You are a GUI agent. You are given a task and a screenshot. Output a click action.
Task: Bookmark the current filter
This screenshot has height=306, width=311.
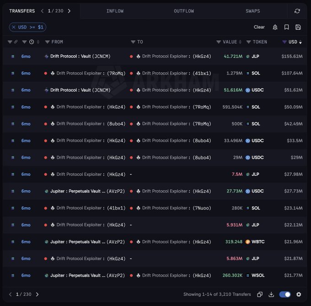click(x=286, y=27)
